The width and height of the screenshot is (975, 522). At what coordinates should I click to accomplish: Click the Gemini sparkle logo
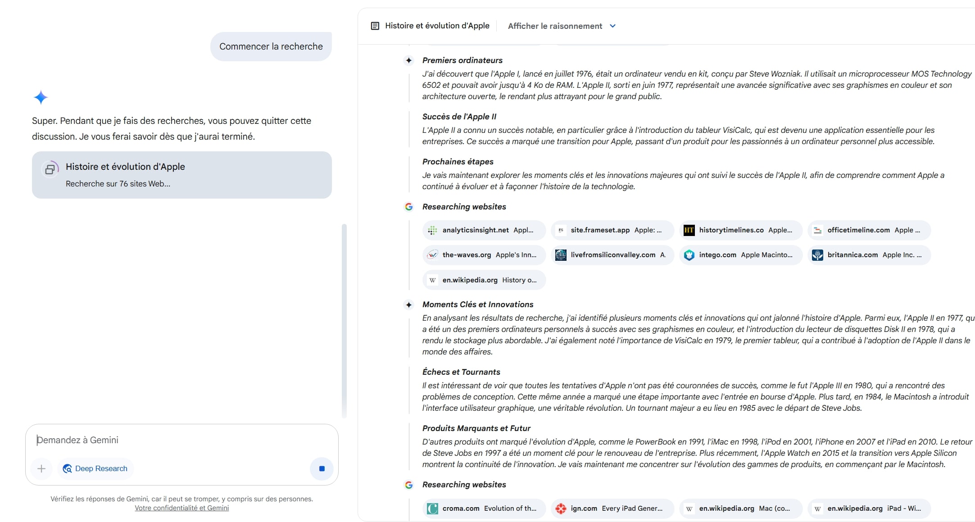tap(41, 97)
